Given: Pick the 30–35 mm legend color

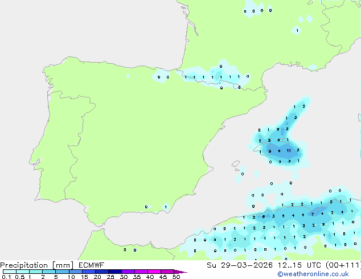Looking at the screenshot, I should coord(128,272).
